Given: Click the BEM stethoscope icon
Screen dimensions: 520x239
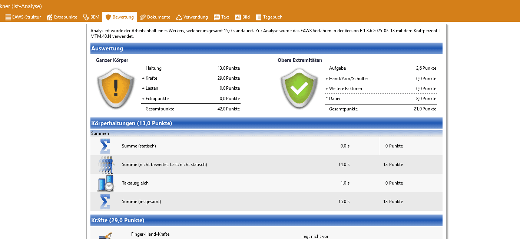Looking at the screenshot, I should click(x=86, y=17).
